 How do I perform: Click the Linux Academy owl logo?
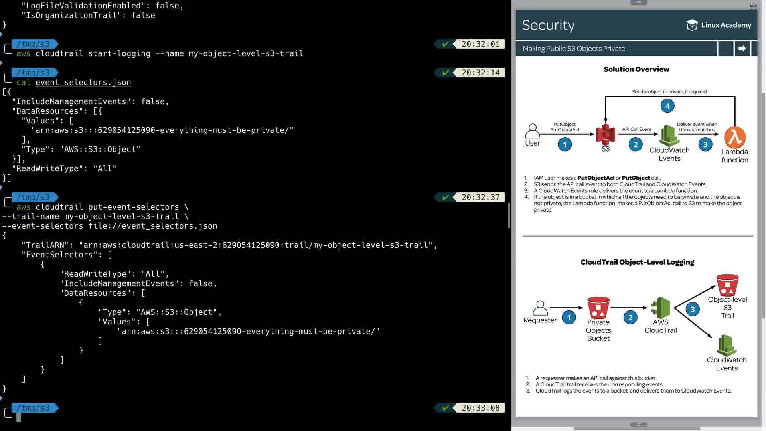[692, 25]
